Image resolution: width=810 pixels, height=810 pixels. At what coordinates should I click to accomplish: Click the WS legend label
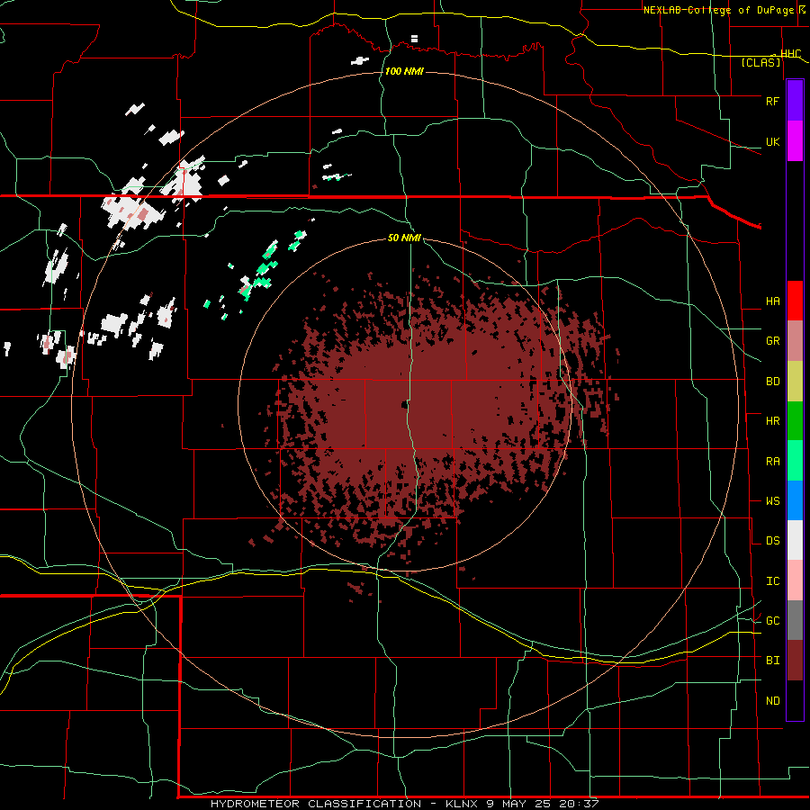pyautogui.click(x=772, y=501)
